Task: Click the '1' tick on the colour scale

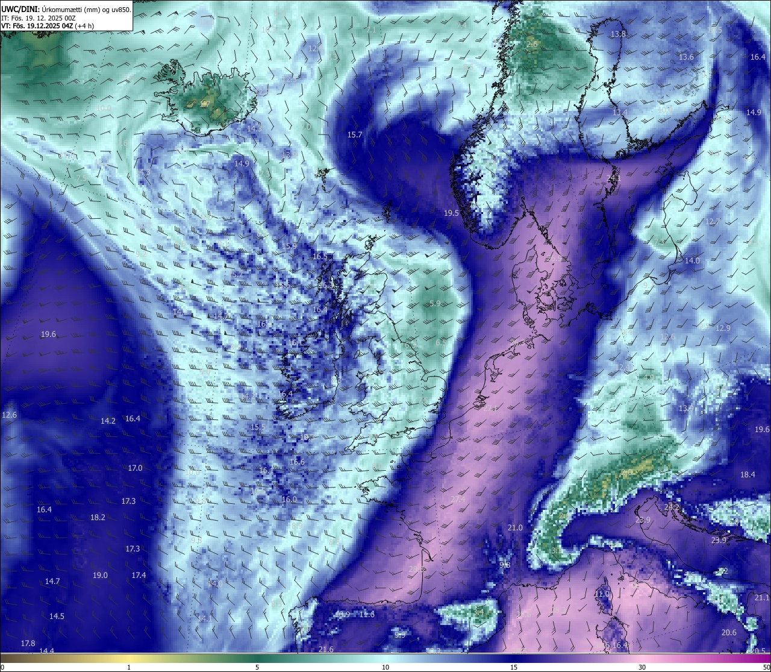Action: pyautogui.click(x=129, y=667)
